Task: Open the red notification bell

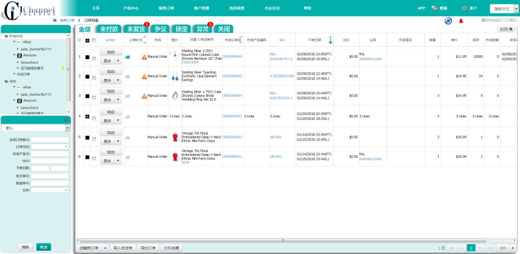Action: [461, 21]
